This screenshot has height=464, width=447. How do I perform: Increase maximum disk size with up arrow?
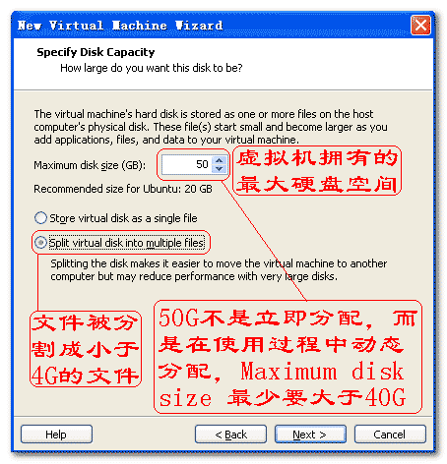tap(219, 160)
